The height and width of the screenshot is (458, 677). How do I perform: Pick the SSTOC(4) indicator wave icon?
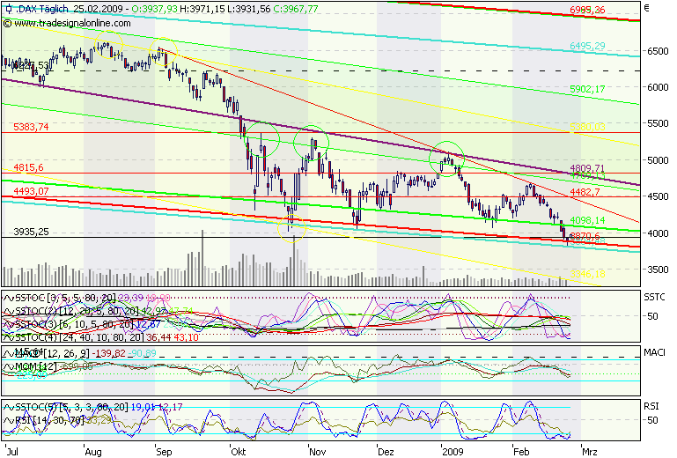(8, 336)
